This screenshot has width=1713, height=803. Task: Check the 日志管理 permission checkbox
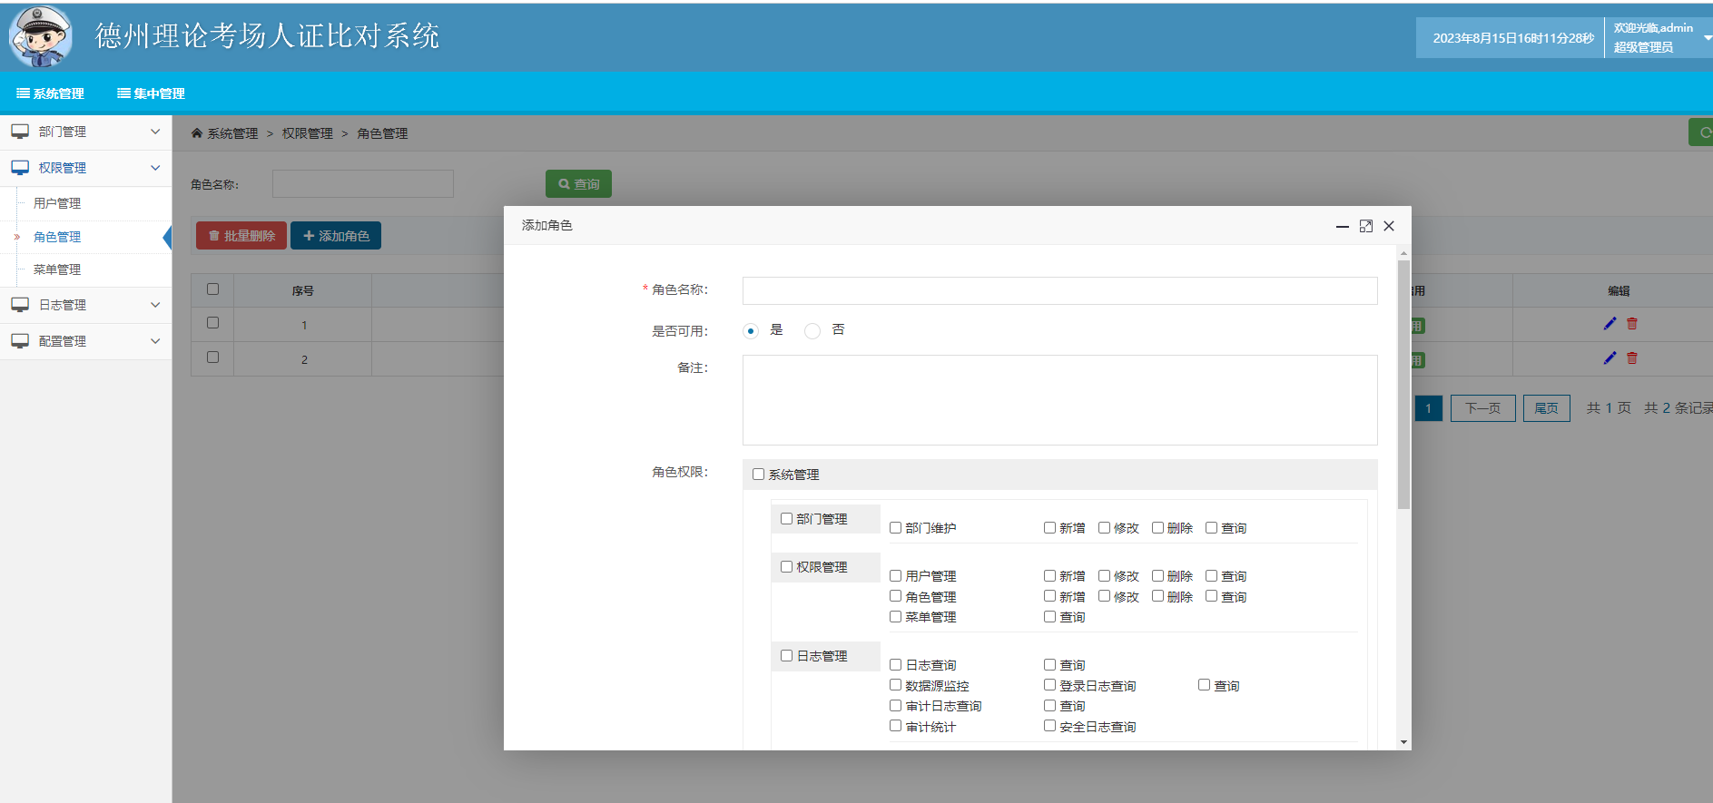pos(787,656)
